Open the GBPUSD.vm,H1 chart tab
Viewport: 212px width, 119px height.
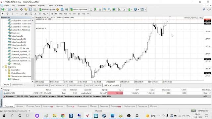point(76,85)
